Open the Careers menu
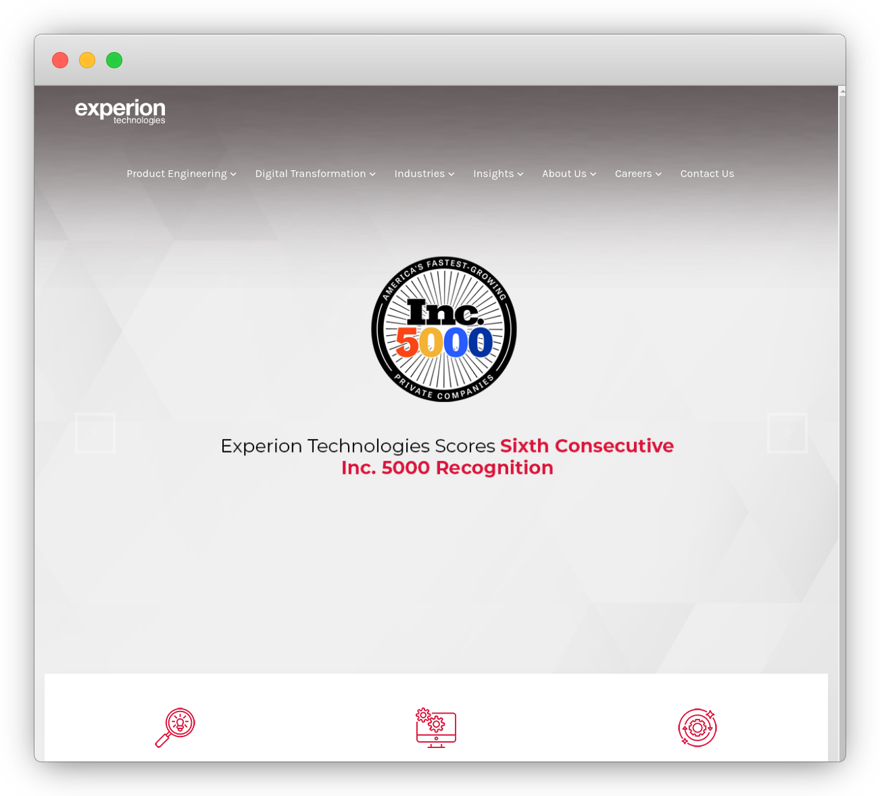Image resolution: width=880 pixels, height=796 pixels. coord(637,174)
